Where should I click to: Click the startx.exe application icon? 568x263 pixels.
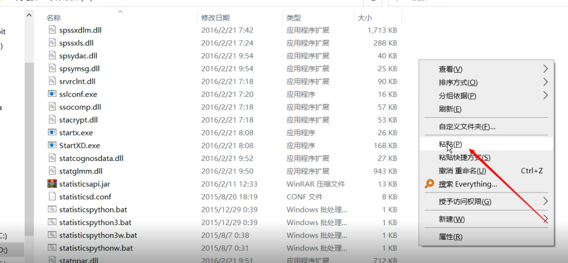click(52, 133)
